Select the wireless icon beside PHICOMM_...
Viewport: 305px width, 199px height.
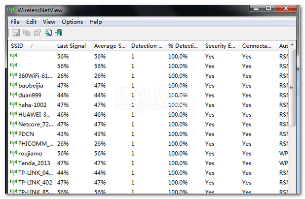tap(14, 143)
